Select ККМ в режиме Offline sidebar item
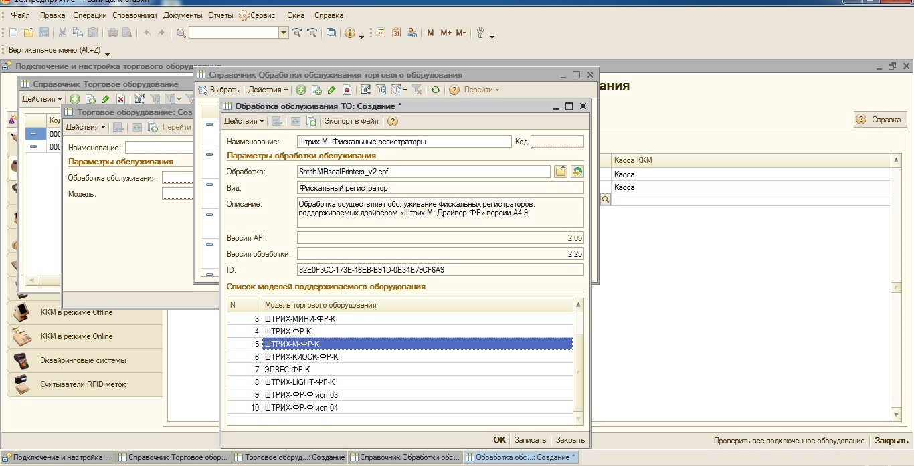Viewport: 914px width, 466px height. (85, 312)
